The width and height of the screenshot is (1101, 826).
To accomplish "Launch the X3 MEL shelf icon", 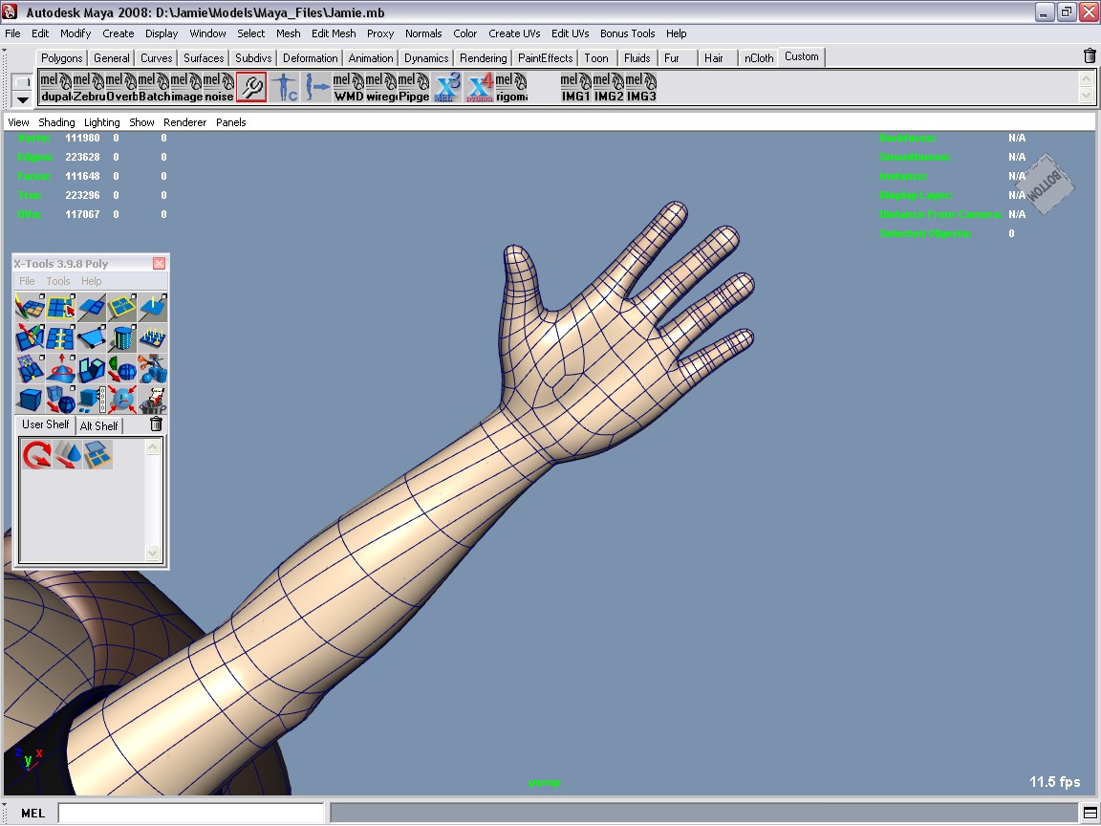I will point(447,87).
